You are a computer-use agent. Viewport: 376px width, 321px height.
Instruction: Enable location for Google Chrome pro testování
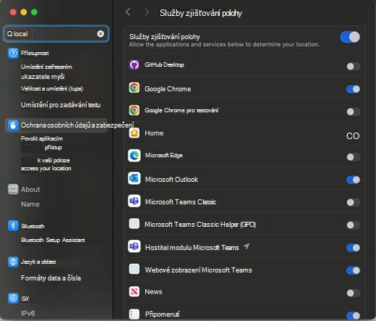tap(354, 112)
